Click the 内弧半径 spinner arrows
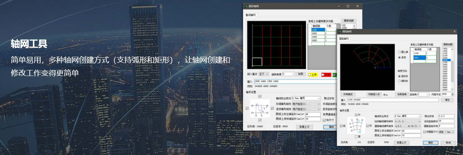463x155 pixels. coord(452,94)
